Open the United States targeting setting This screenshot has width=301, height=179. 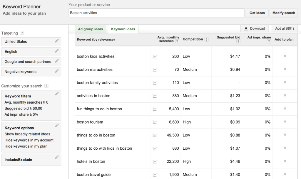(31, 42)
